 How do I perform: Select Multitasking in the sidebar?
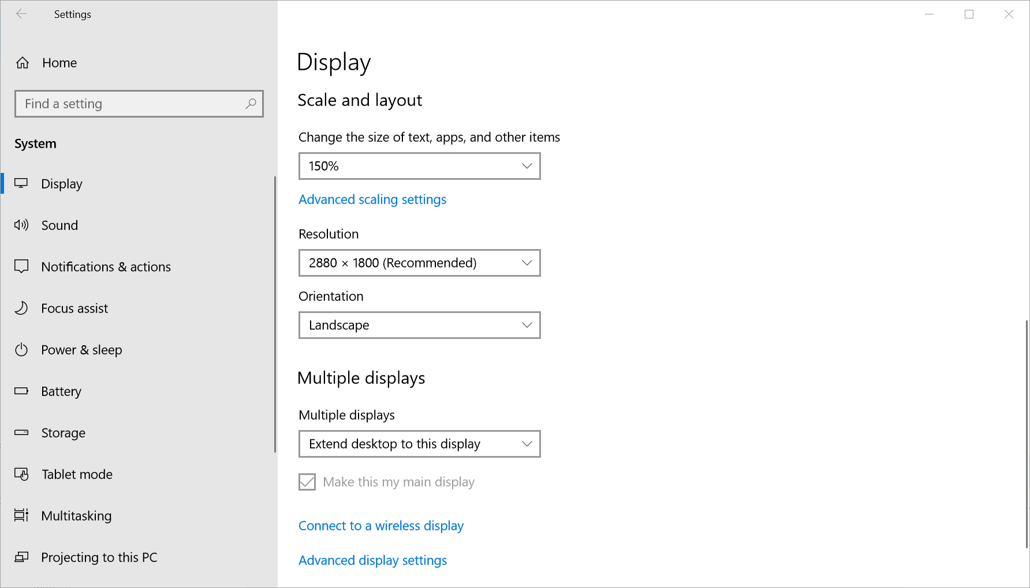pyautogui.click(x=76, y=516)
